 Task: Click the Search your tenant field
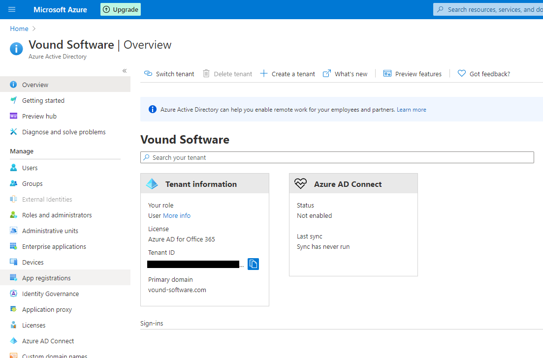point(337,157)
